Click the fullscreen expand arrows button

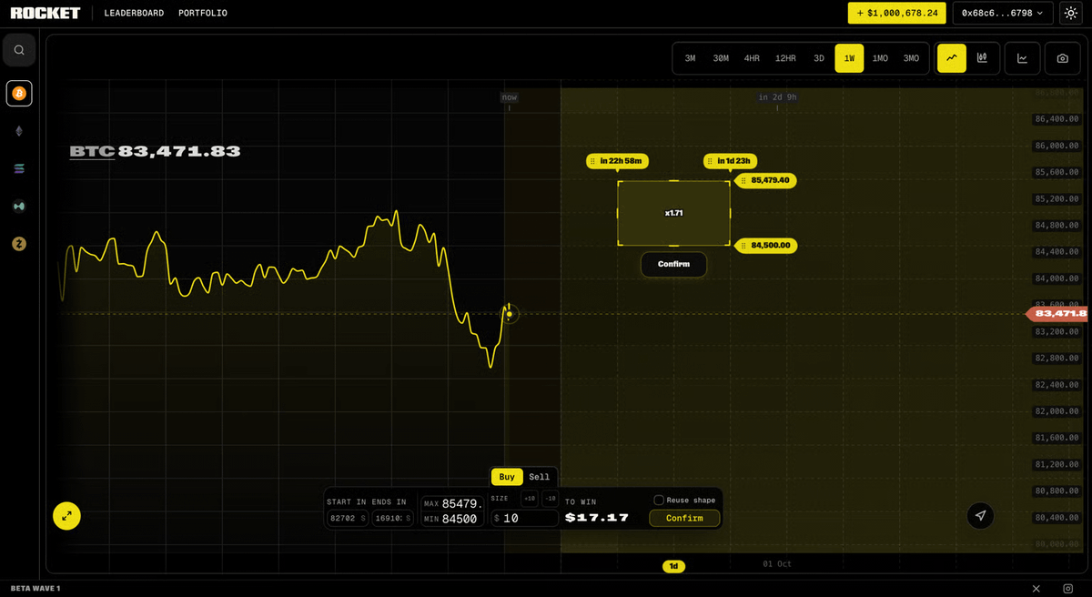(66, 516)
